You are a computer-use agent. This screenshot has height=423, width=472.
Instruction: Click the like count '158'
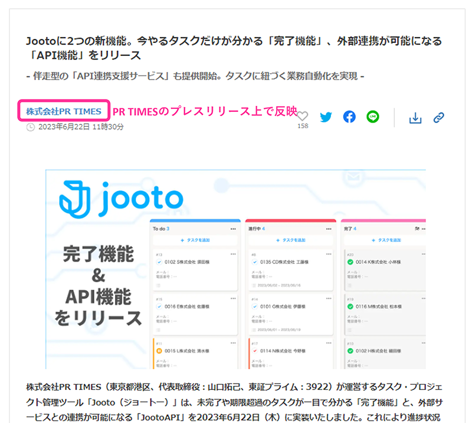(x=303, y=126)
